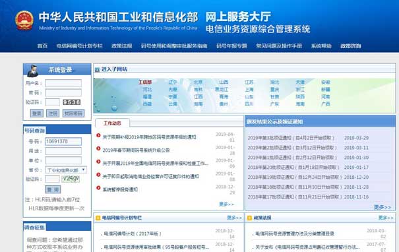Click the 查询 button in 号码查询
The width and height of the screenshot is (399, 252).
pos(53,189)
